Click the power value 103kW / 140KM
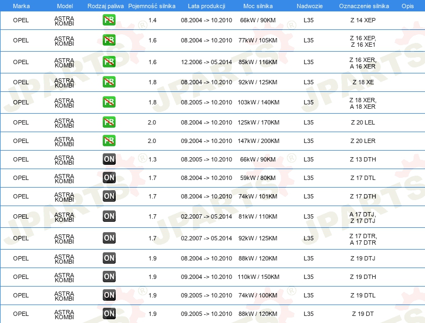This screenshot has width=425, height=323. 258,102
